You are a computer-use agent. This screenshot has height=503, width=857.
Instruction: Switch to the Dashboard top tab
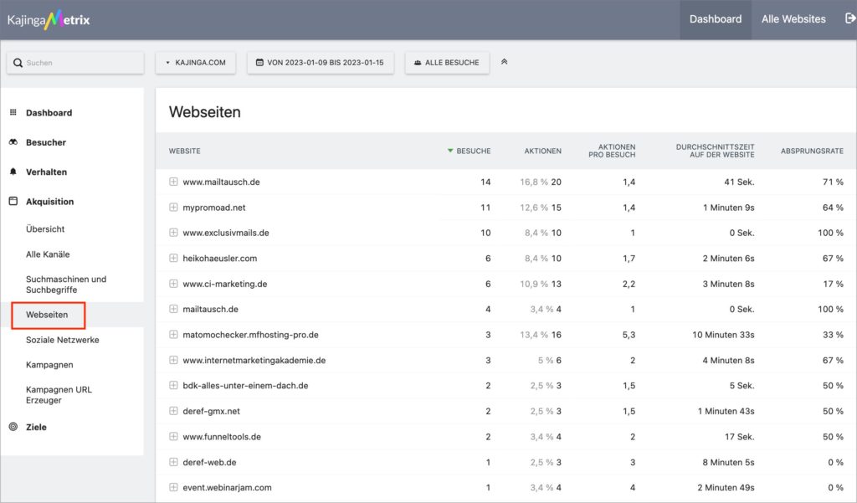[716, 19]
